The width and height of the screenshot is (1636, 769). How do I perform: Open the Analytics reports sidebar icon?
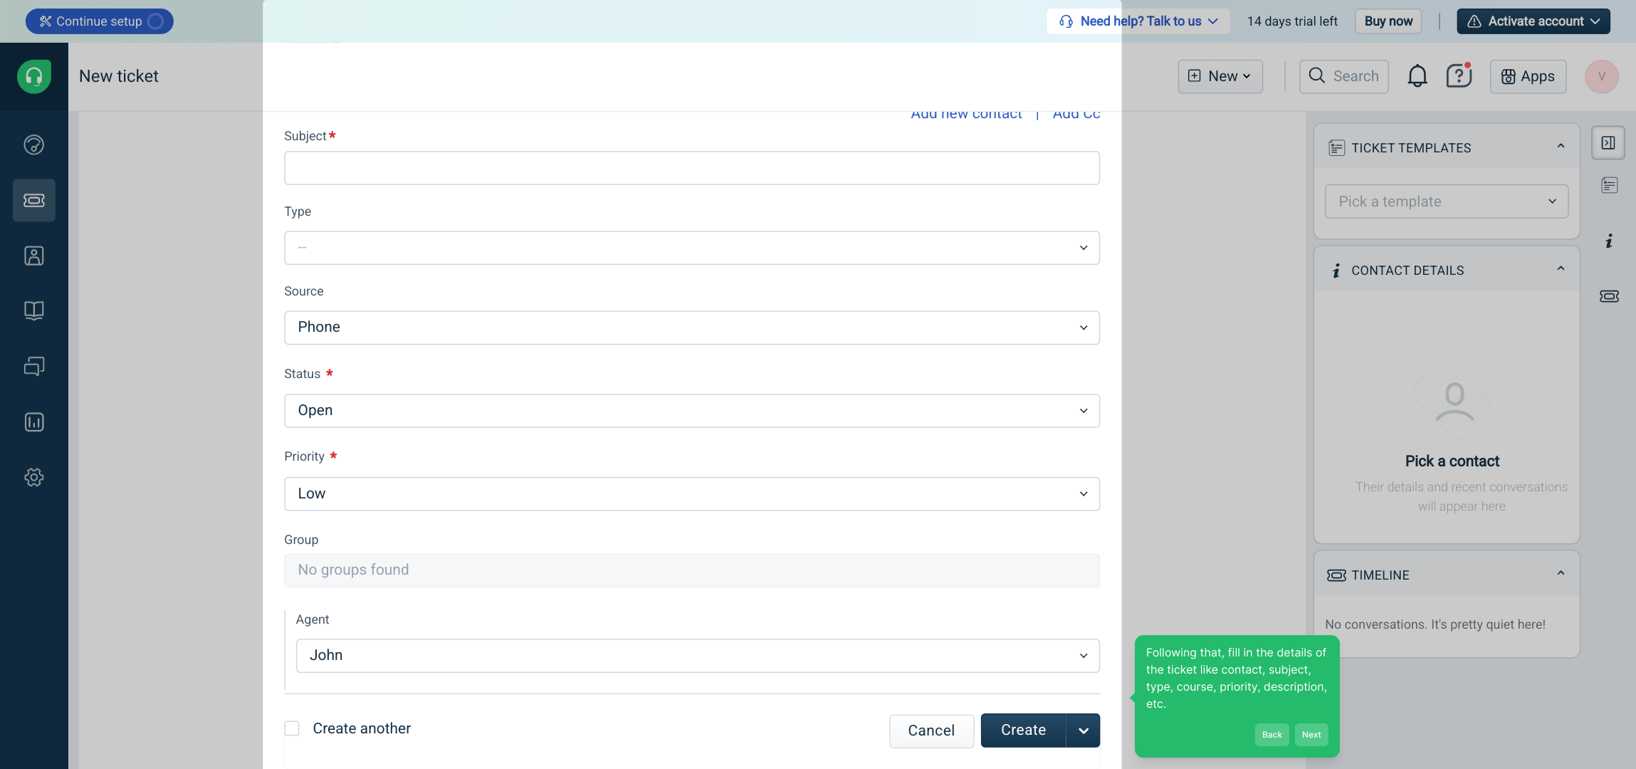[33, 422]
